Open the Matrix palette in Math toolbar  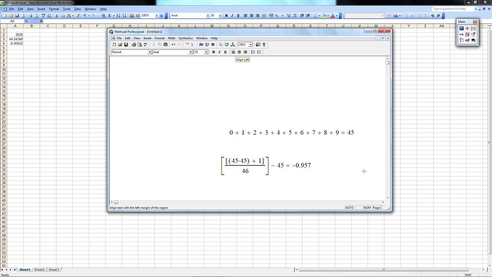[473, 28]
